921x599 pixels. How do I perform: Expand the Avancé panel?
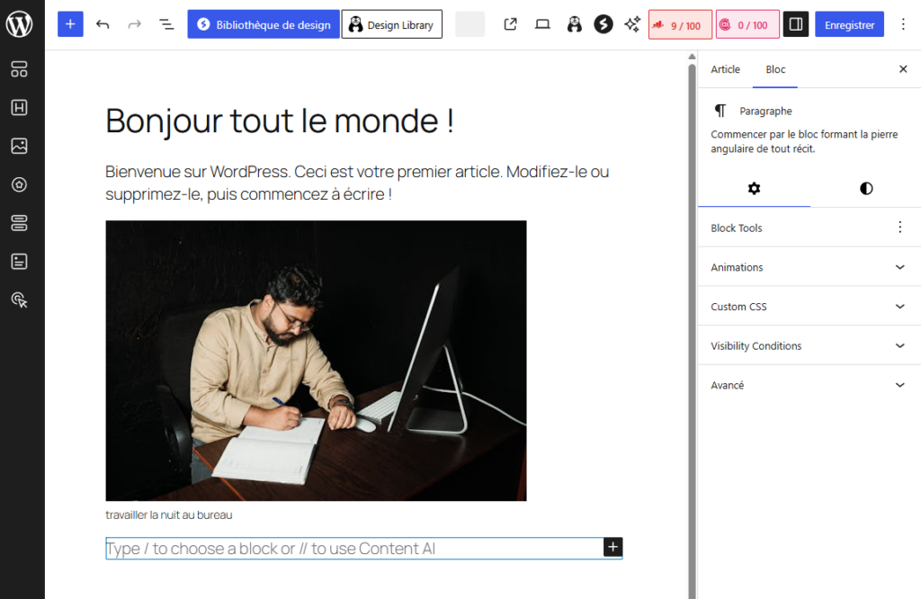(x=809, y=385)
